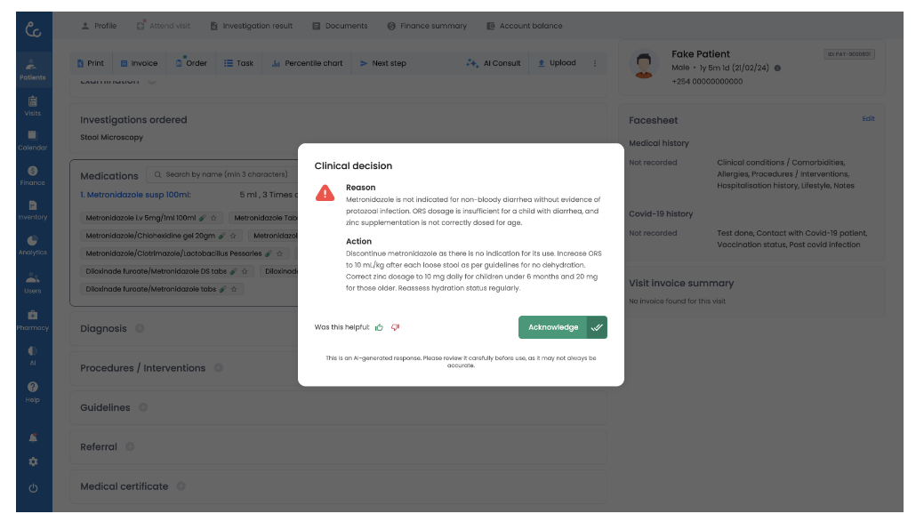The height and width of the screenshot is (522, 916).
Task: Expand the Referral section
Action: (x=98, y=447)
